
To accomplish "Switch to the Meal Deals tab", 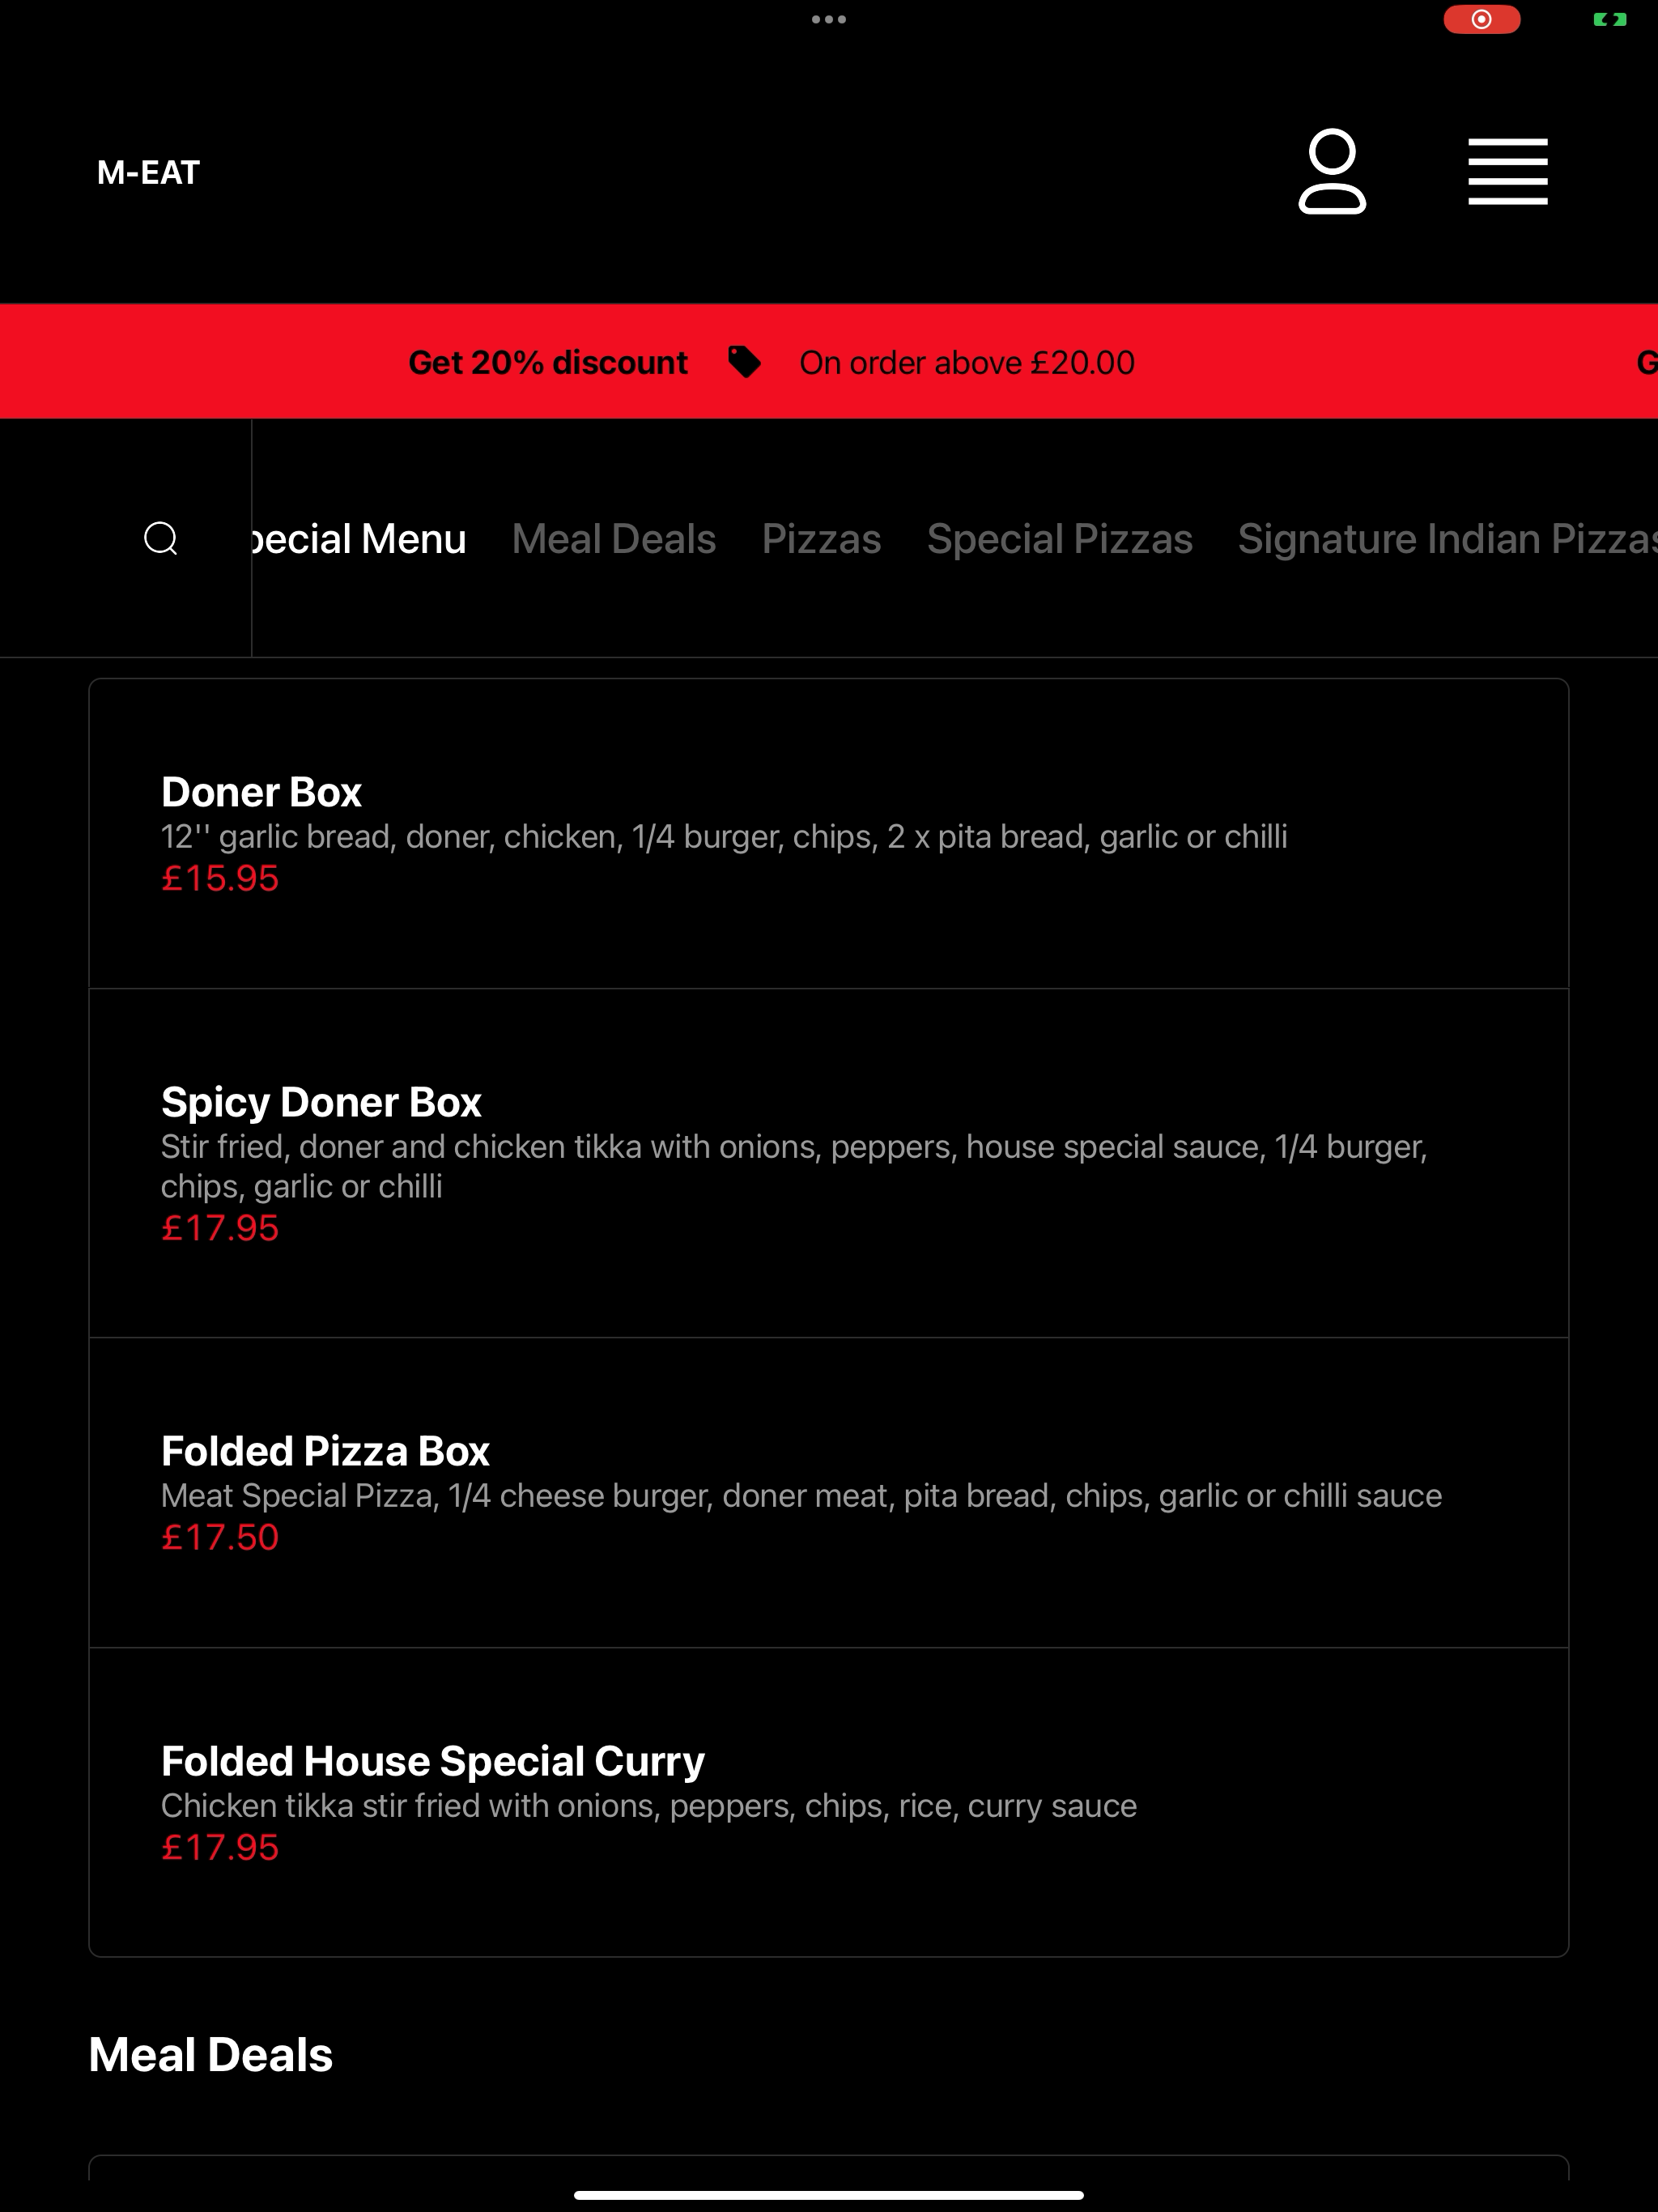I will [x=614, y=539].
